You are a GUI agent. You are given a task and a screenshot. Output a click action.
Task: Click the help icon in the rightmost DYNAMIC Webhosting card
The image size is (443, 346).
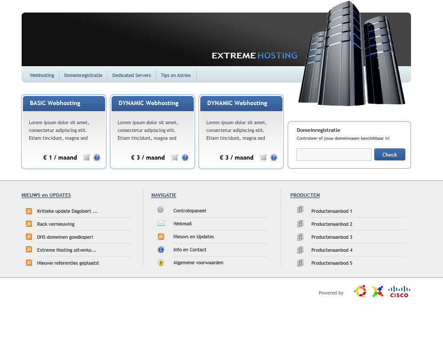(274, 157)
